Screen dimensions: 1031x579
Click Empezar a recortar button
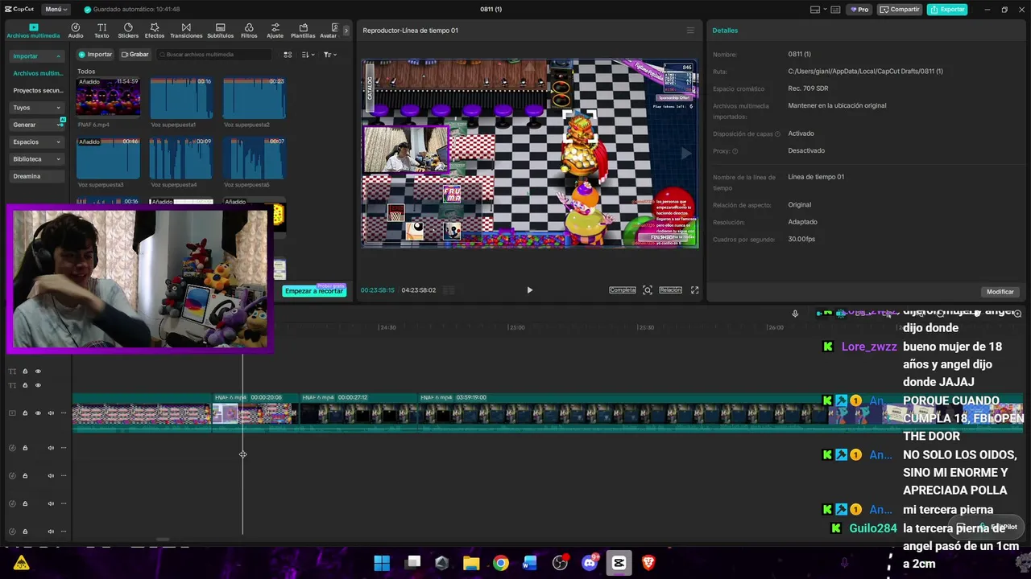[314, 291]
